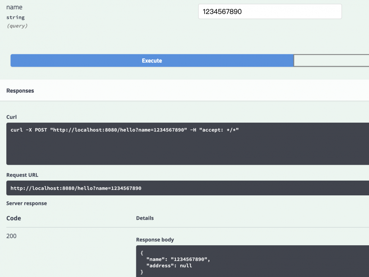
Task: Click the name parameter label
Action: (x=14, y=7)
